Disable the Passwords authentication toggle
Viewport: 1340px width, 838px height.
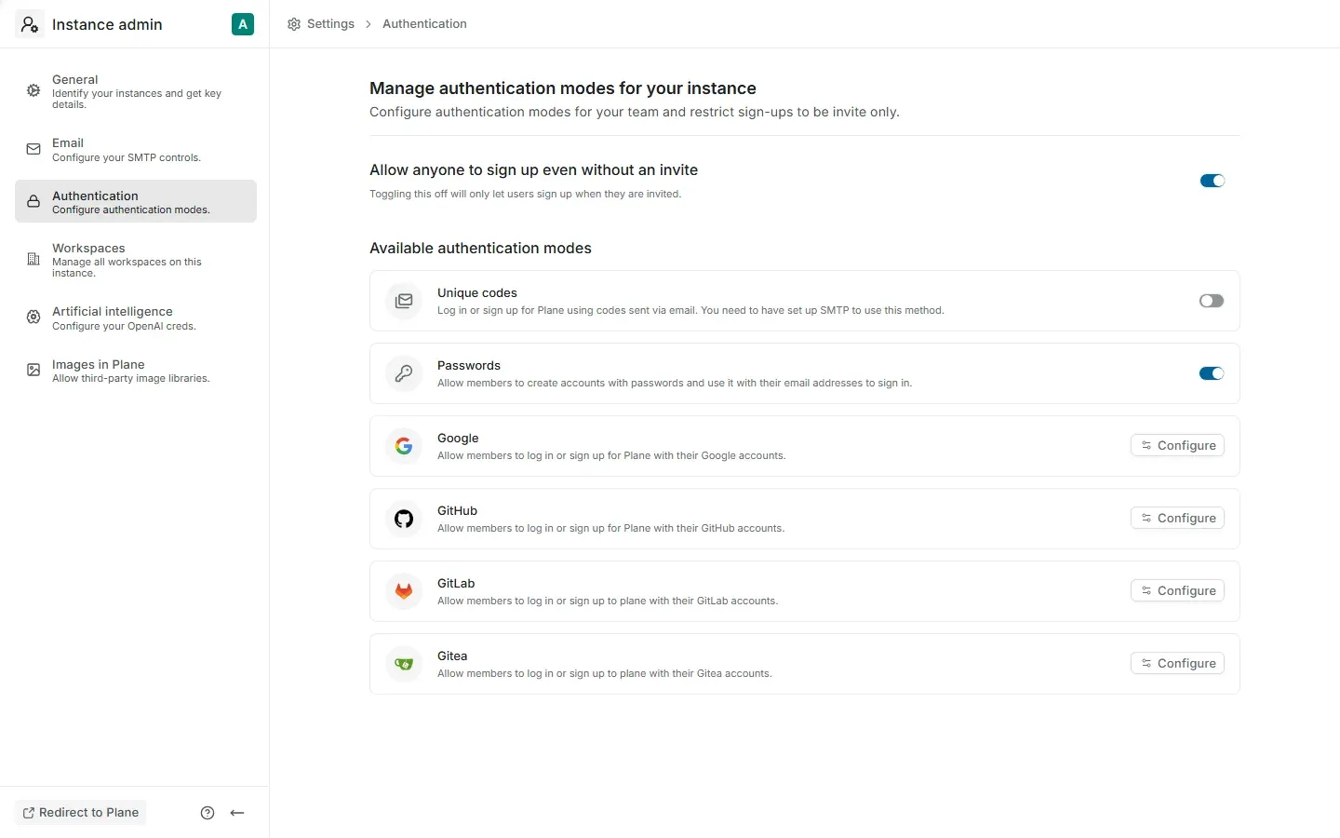coord(1212,373)
